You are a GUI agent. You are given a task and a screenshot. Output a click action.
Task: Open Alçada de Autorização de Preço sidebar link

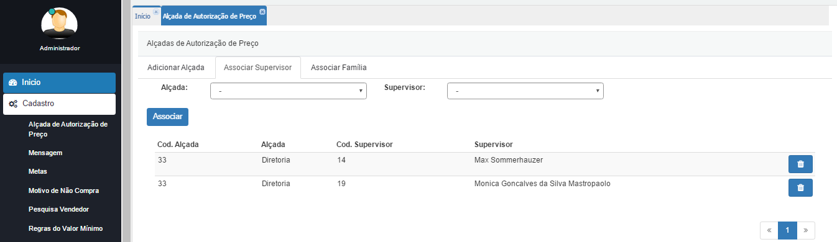click(x=68, y=129)
